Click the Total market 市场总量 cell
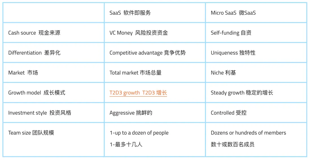This screenshot has width=310, height=160. (135, 73)
